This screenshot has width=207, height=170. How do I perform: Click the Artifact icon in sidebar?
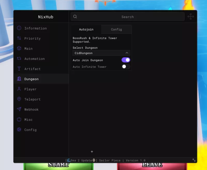coord(19,69)
